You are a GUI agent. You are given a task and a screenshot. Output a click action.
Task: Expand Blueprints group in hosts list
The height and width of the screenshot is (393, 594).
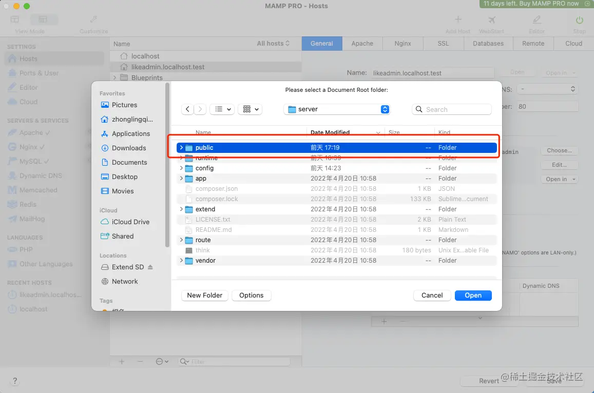click(114, 77)
